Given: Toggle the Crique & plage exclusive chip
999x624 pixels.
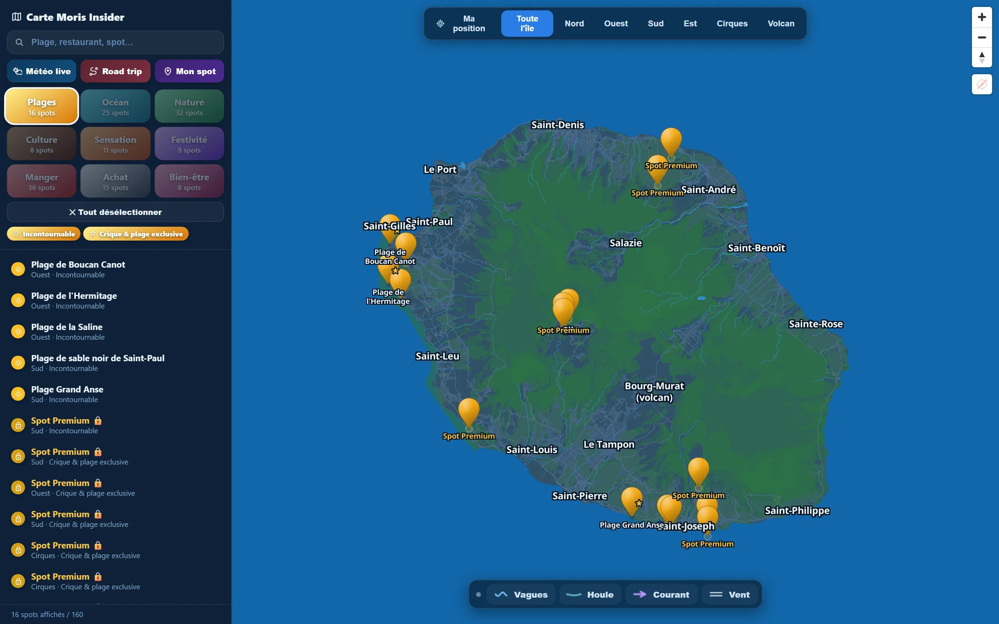Looking at the screenshot, I should click(x=136, y=234).
